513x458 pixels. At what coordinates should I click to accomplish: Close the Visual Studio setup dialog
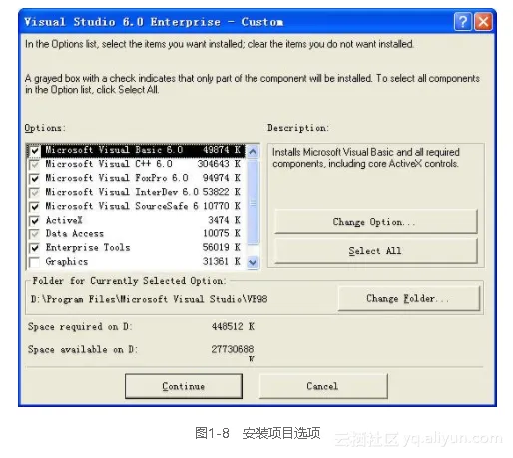click(483, 22)
